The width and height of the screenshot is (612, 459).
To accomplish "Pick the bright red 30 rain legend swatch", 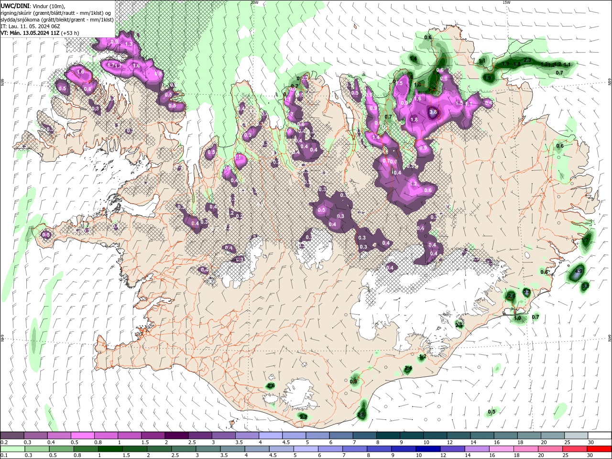I will [600, 449].
